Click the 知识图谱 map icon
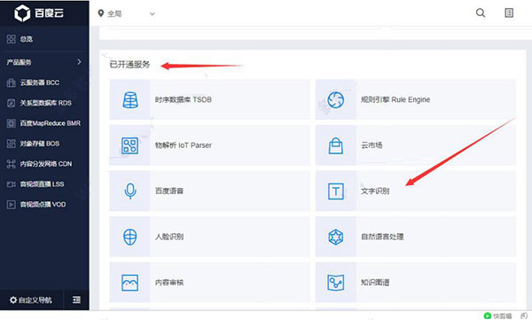 point(335,283)
